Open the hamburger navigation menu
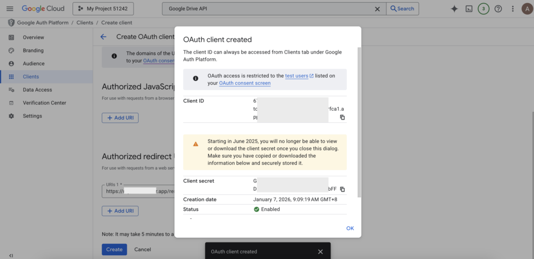The height and width of the screenshot is (259, 534). pyautogui.click(x=10, y=9)
